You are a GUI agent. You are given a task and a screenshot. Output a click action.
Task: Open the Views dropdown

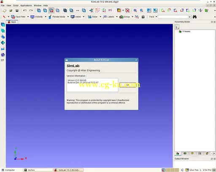pyautogui.click(x=84, y=17)
